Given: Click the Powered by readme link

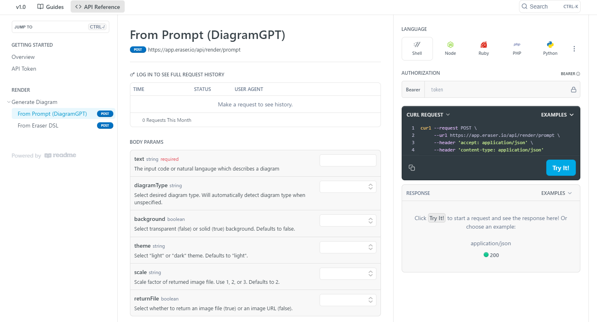Looking at the screenshot, I should 44,156.
